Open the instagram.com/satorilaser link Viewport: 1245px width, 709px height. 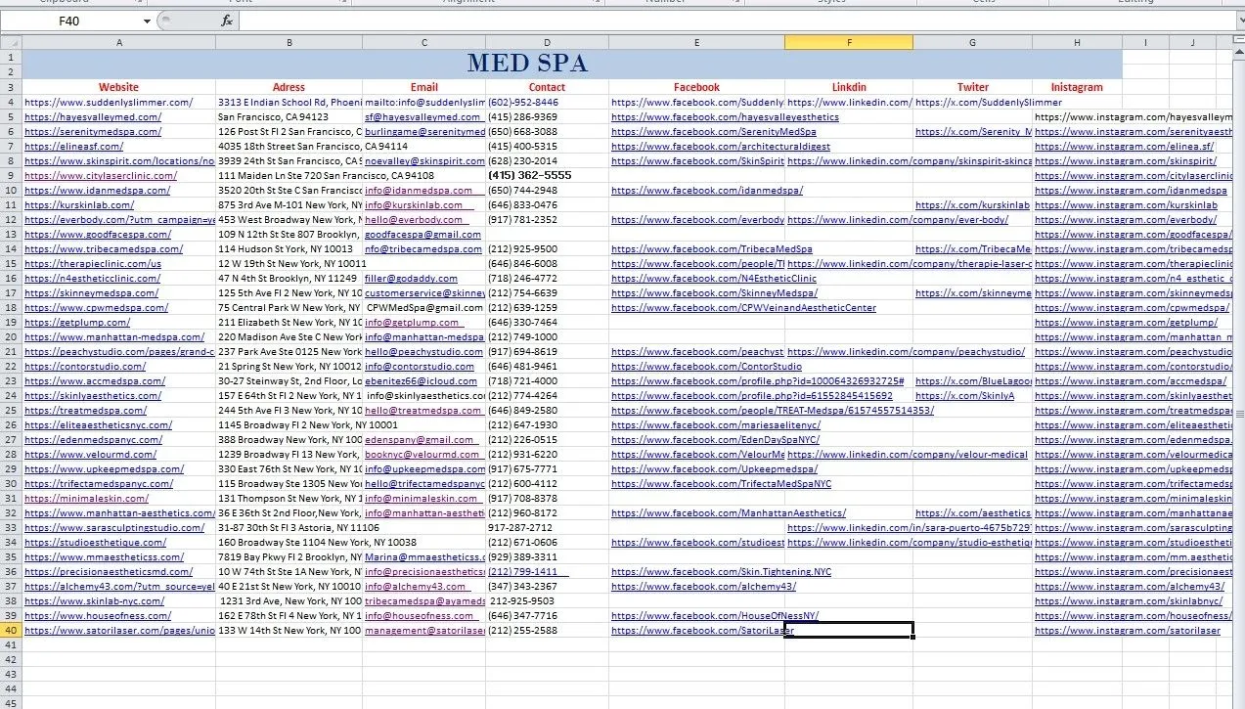pos(1128,630)
